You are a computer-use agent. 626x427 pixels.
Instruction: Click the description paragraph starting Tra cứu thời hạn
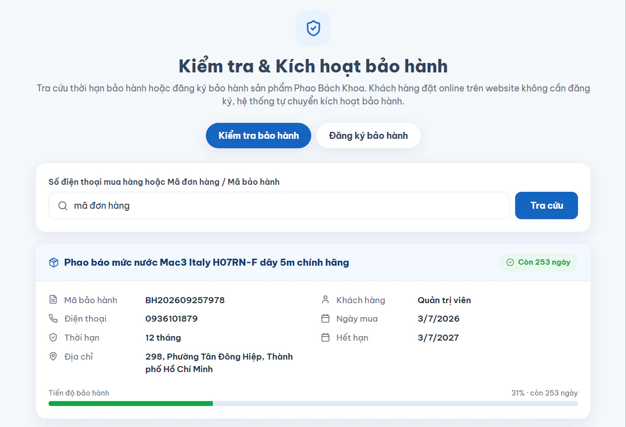click(x=313, y=94)
